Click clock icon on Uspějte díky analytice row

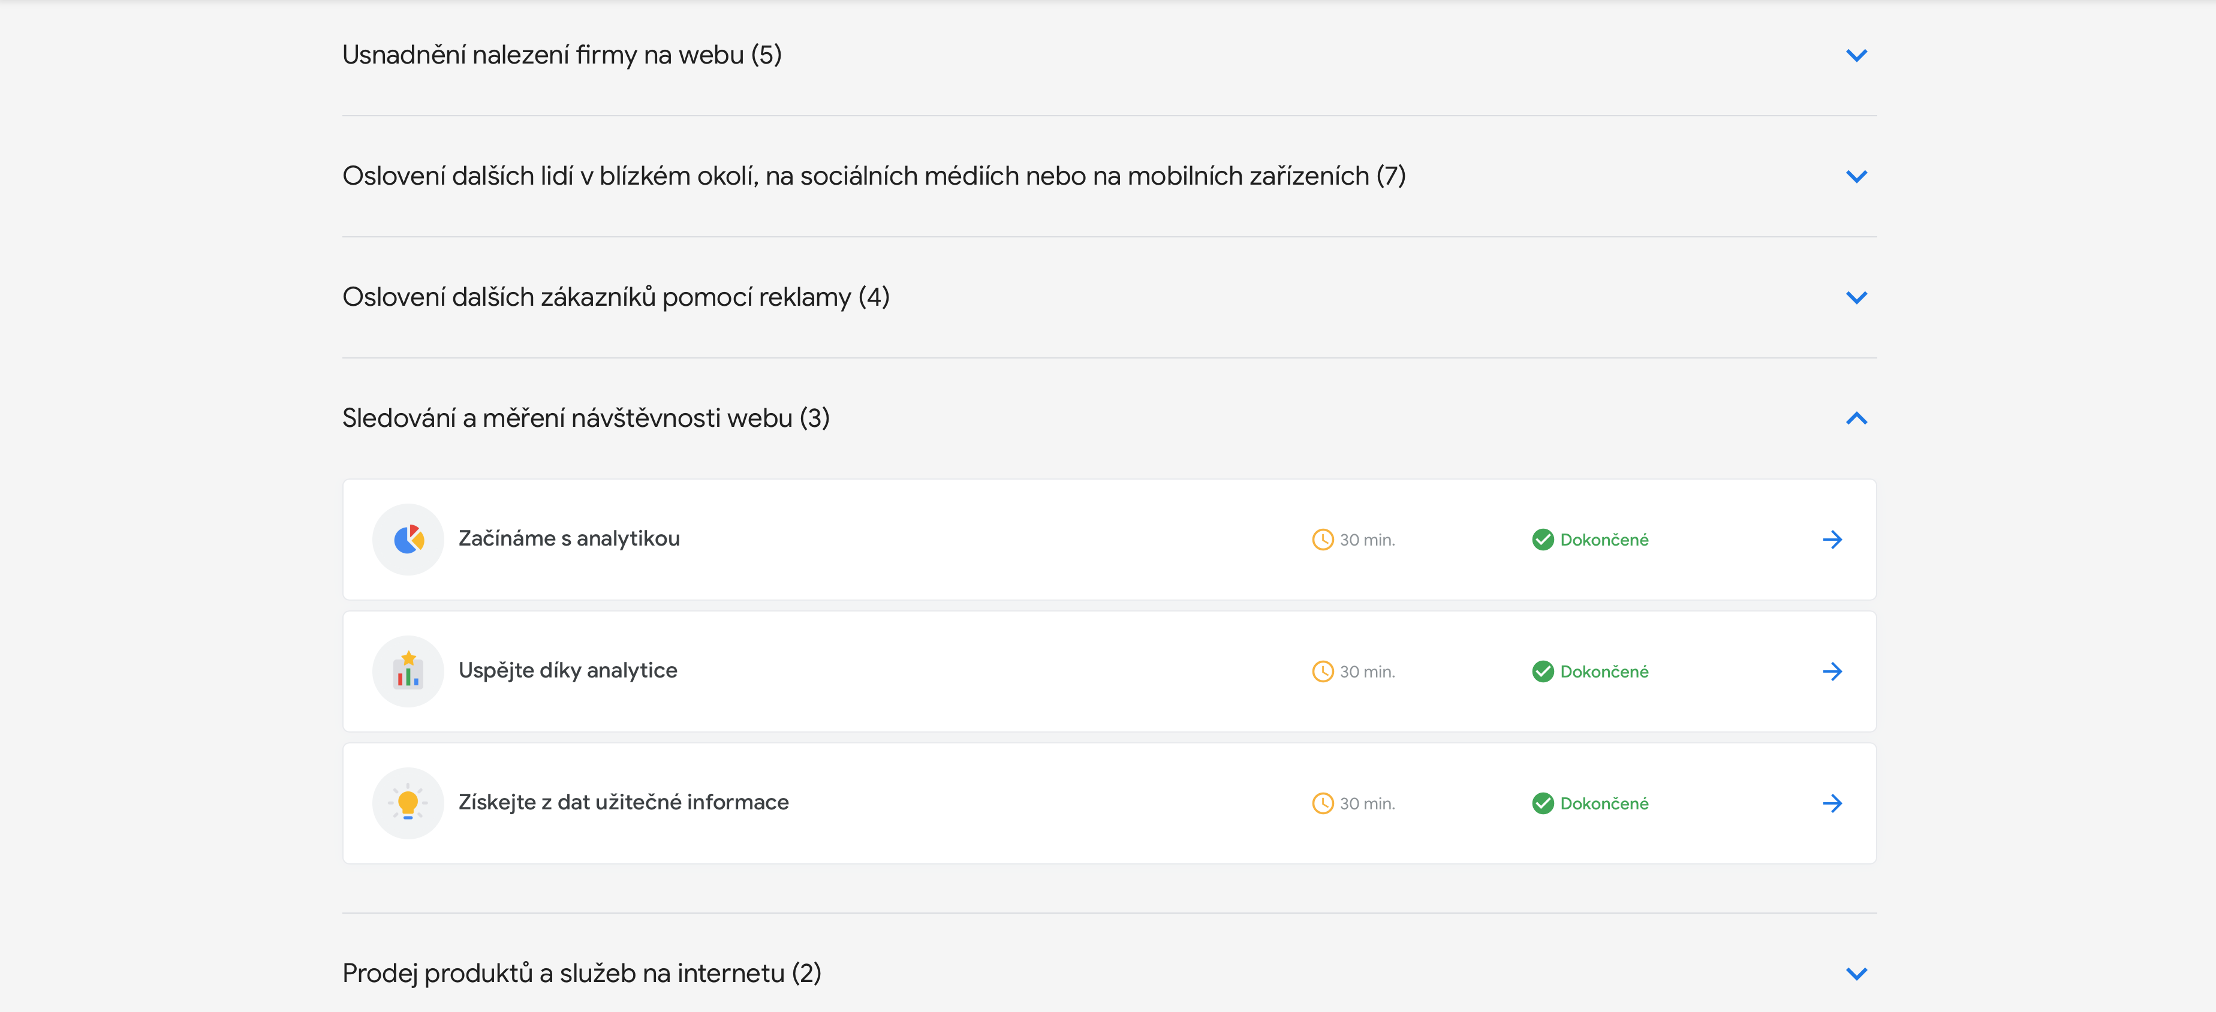click(1322, 671)
